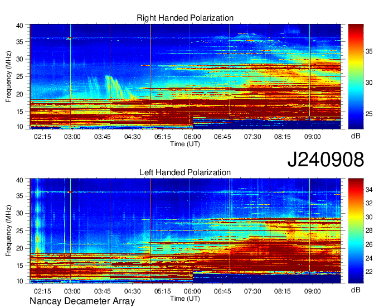Click the "35" frequency tick of bottom plot

20,196
